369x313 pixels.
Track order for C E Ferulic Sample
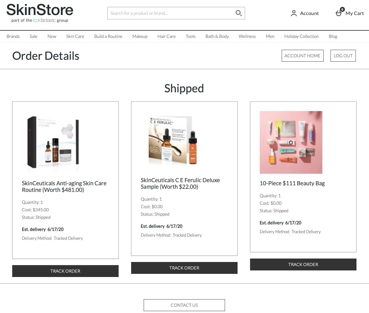[184, 268]
